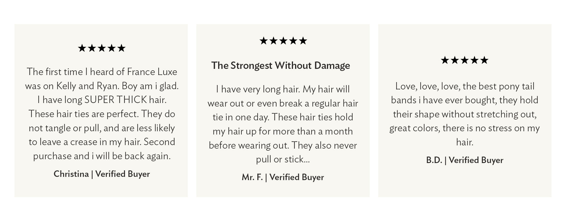The width and height of the screenshot is (566, 221).
Task: Click the first star in Christina's review
Action: [x=82, y=48]
